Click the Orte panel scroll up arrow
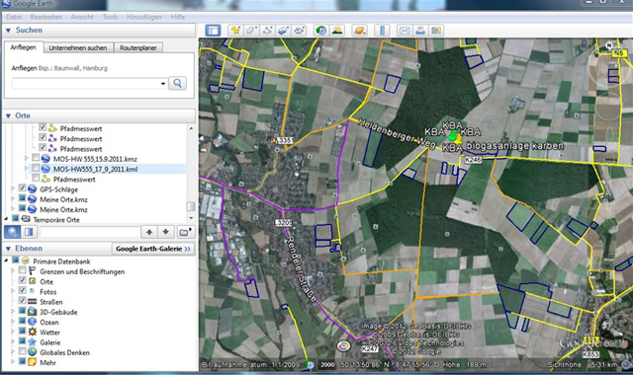Image resolution: width=633 pixels, height=375 pixels. (x=191, y=128)
